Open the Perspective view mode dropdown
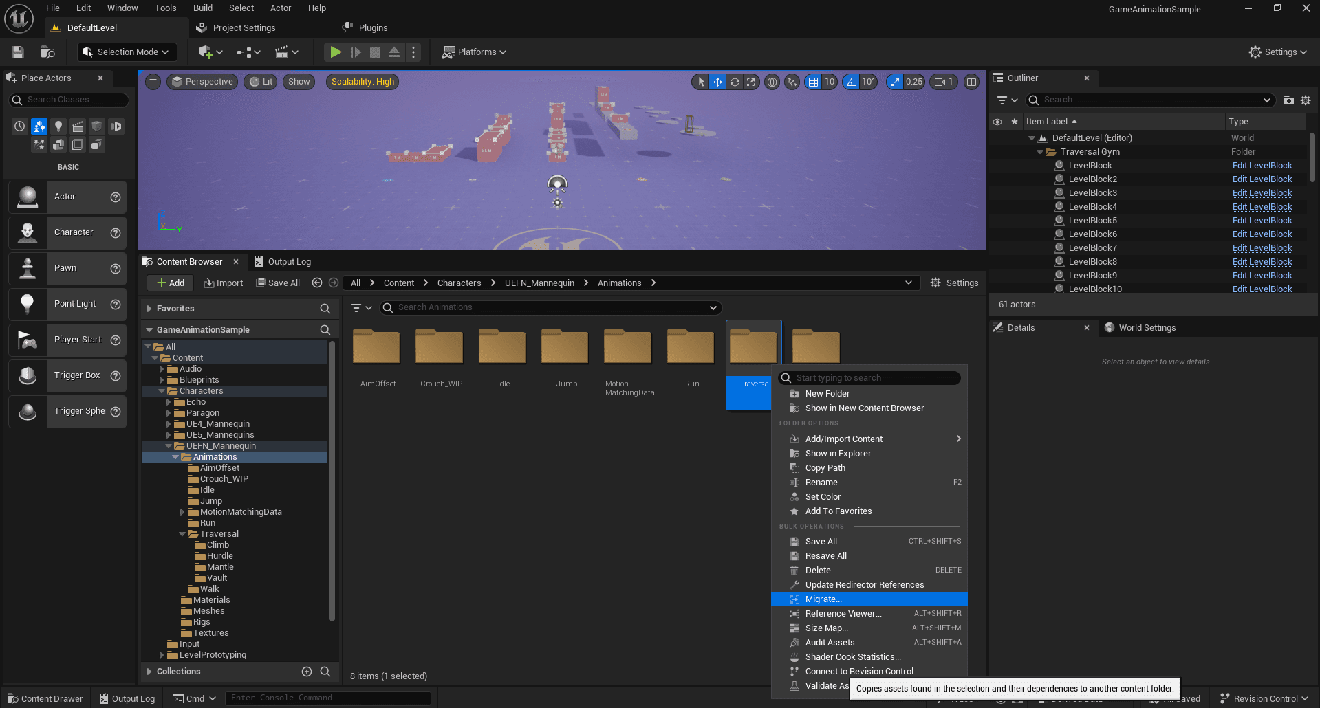 coord(202,82)
